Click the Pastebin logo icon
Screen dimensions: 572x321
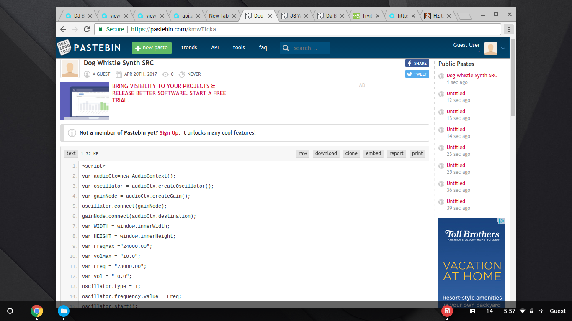click(x=64, y=48)
